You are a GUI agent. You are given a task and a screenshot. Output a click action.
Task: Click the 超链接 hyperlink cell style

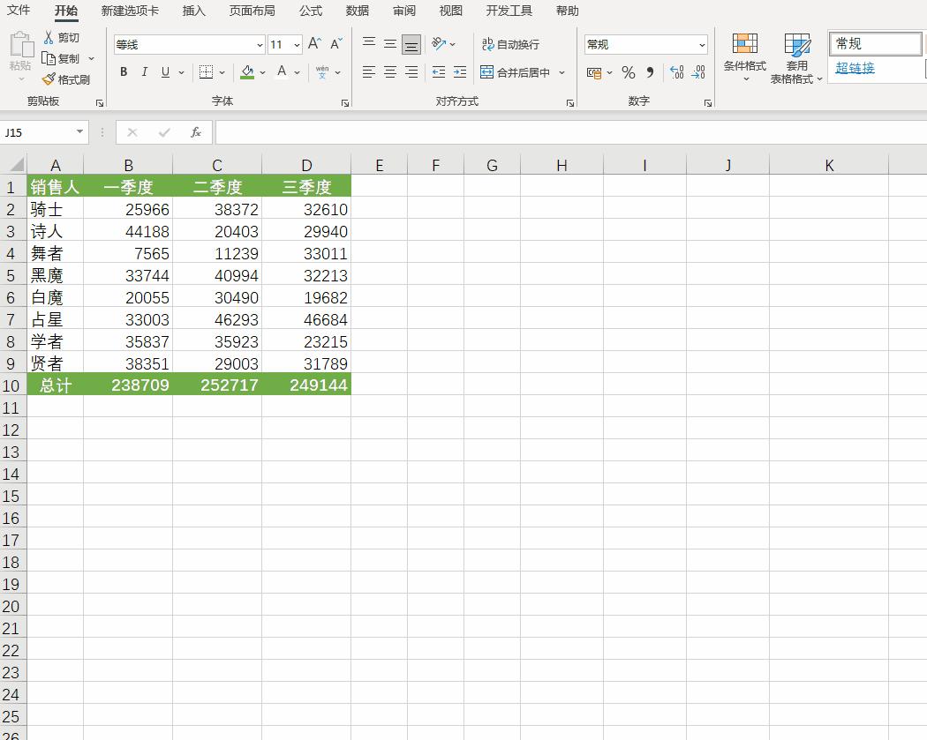[x=855, y=68]
